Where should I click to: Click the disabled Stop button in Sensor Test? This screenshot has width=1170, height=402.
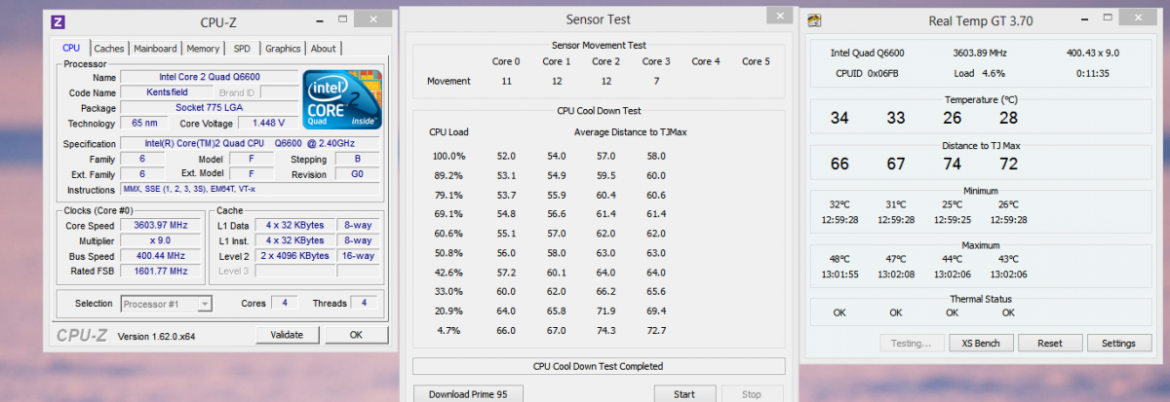click(752, 394)
